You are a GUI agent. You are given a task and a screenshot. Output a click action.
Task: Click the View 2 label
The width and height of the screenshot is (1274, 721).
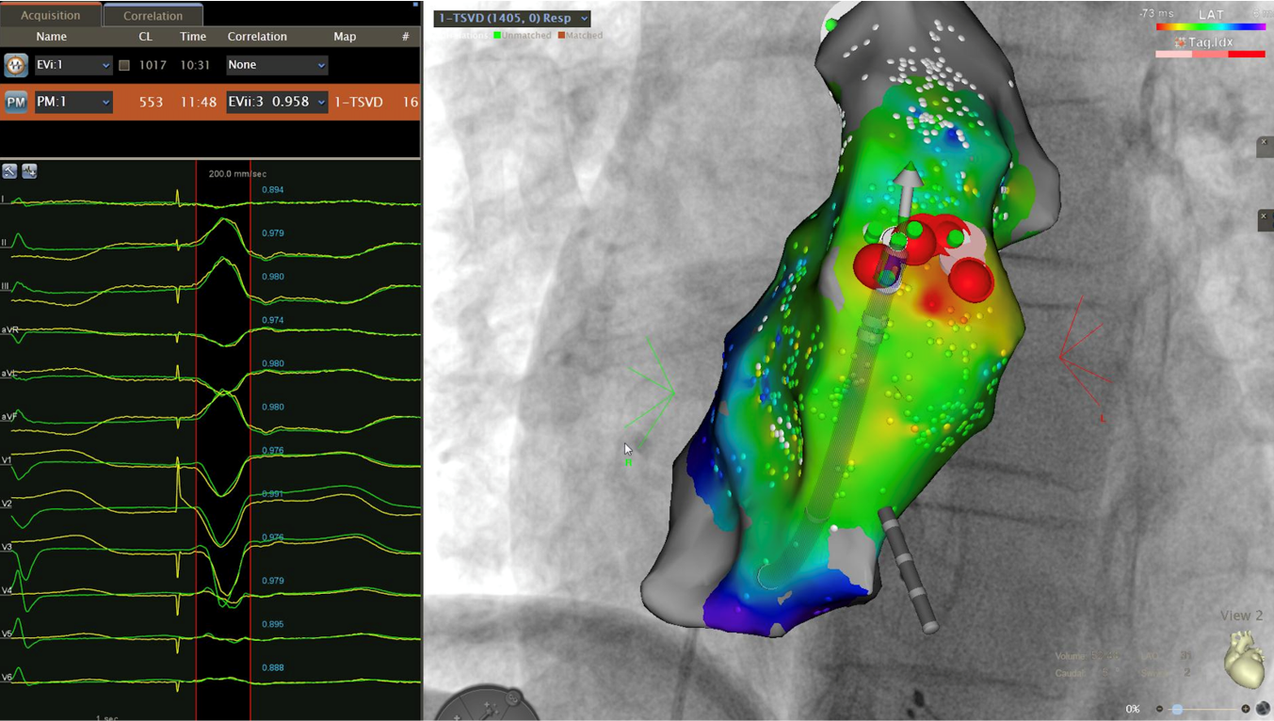pos(1241,616)
